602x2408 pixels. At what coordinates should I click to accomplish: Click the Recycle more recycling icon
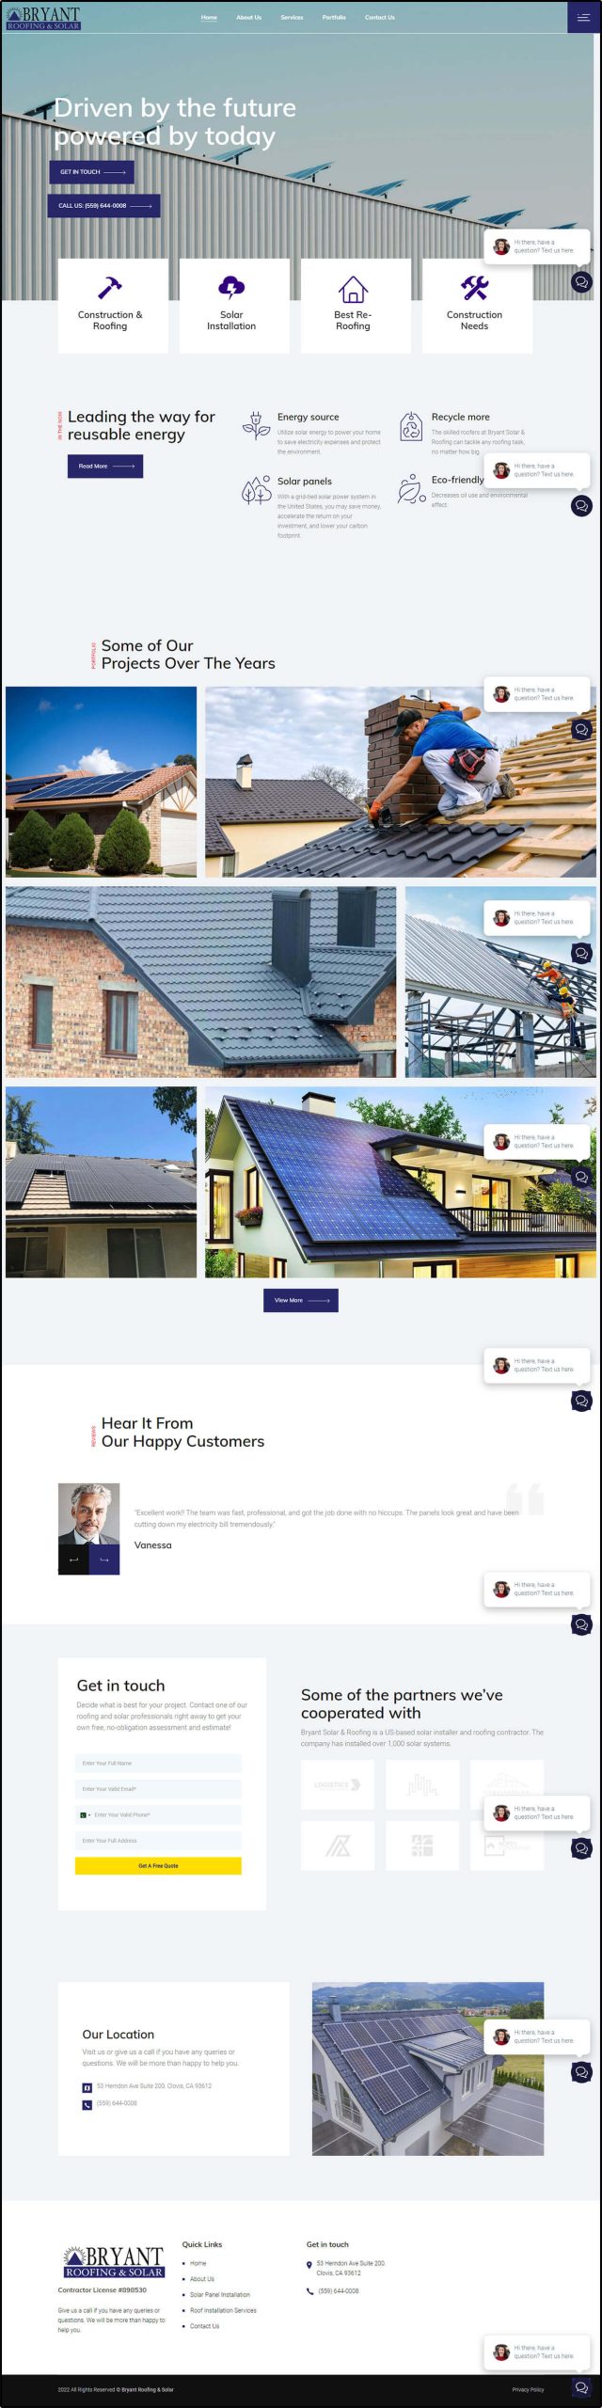click(410, 425)
